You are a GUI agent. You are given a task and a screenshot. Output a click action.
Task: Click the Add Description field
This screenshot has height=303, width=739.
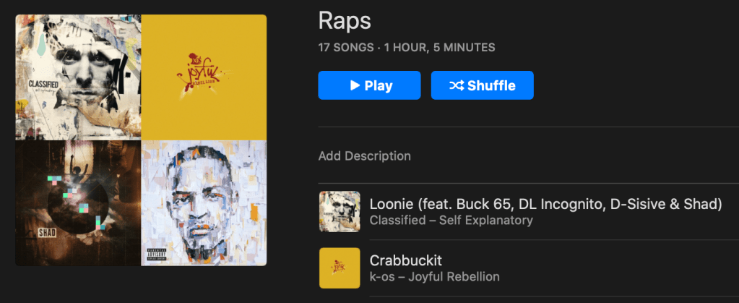[364, 156]
